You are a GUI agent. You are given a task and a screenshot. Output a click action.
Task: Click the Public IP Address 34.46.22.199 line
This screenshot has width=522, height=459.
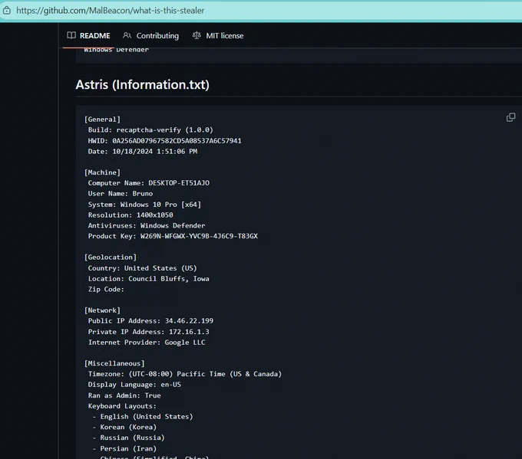(x=150, y=321)
